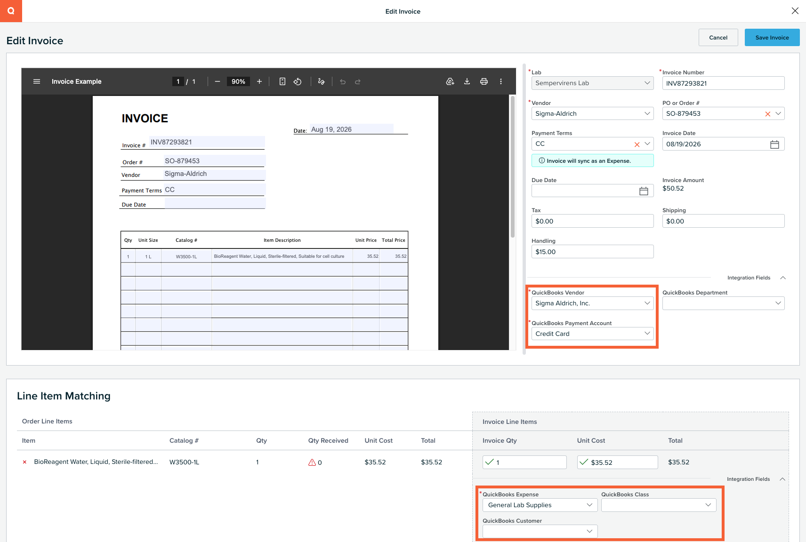This screenshot has width=806, height=542.
Task: Save the PDF to Google Drive
Action: 450,81
